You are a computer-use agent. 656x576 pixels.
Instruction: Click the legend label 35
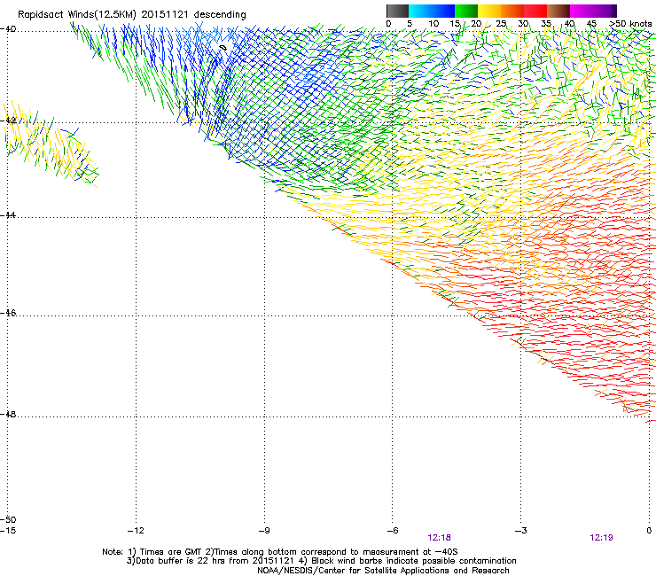click(x=546, y=24)
